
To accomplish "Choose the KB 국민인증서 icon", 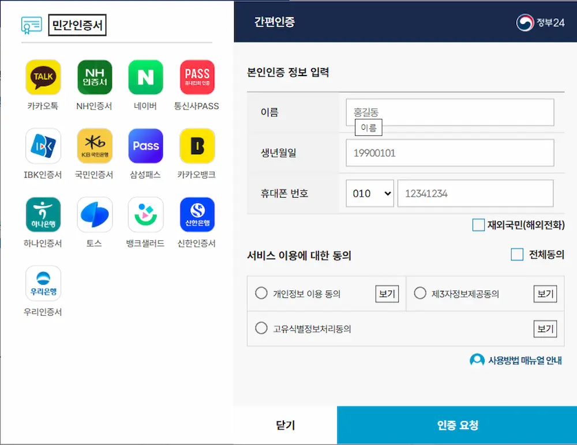I will (95, 146).
